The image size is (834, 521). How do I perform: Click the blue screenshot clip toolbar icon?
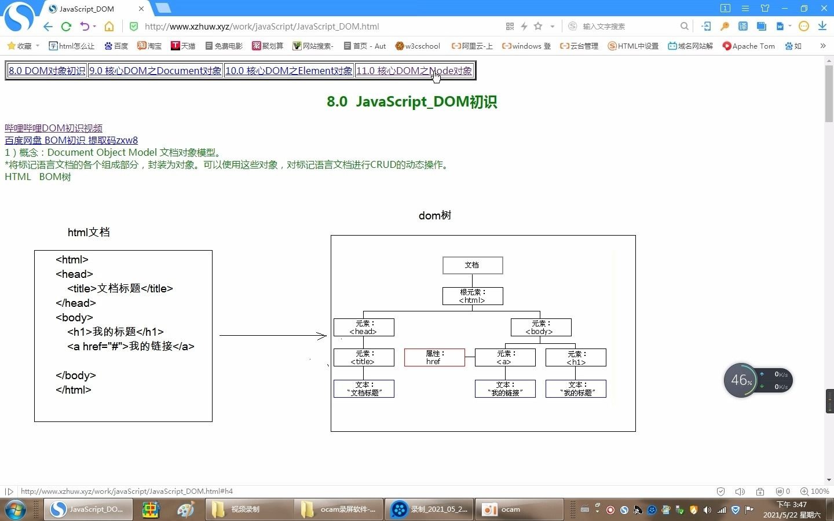(762, 27)
